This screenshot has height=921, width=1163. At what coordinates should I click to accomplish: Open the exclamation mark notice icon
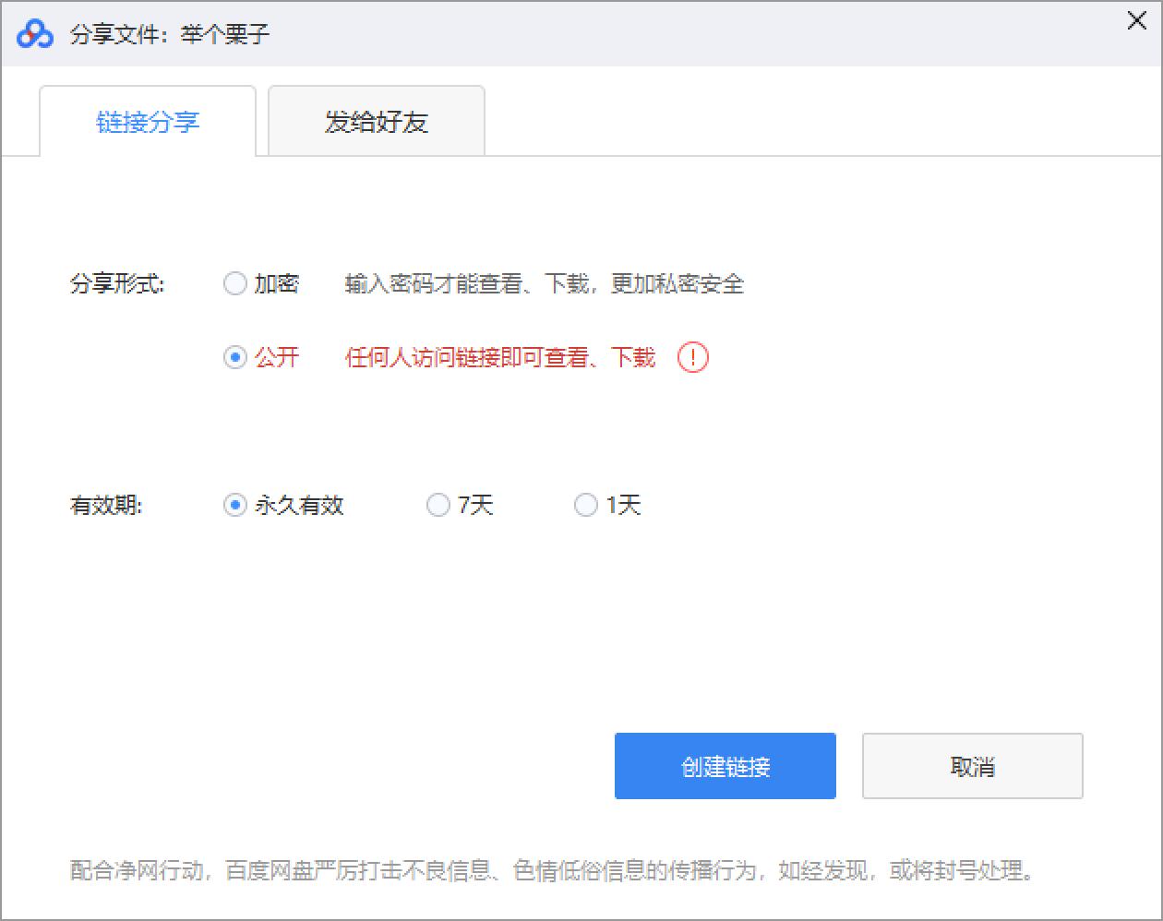pyautogui.click(x=693, y=357)
